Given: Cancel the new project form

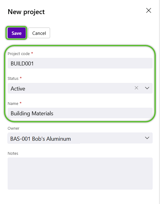Looking at the screenshot, I should click(x=39, y=33).
